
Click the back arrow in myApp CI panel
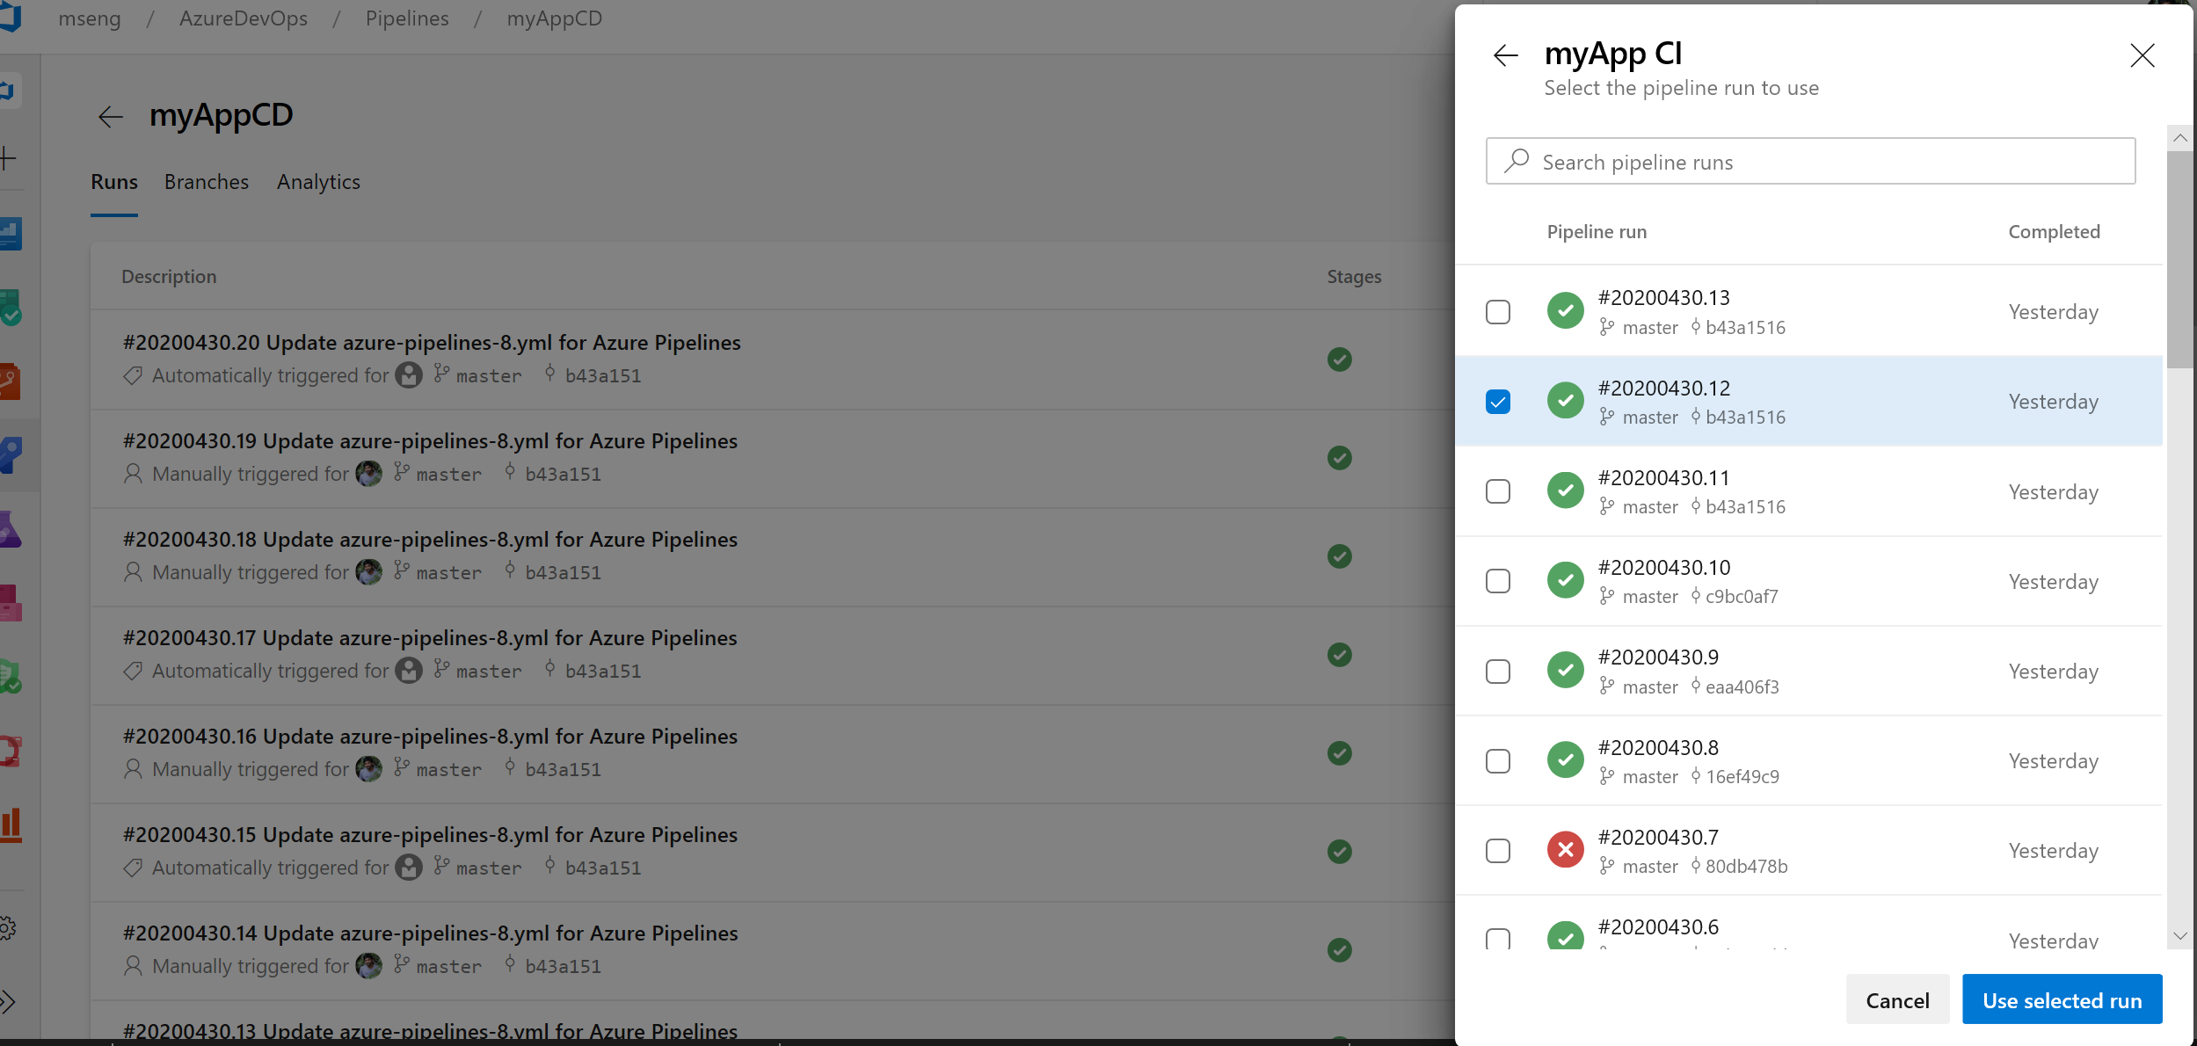tap(1503, 54)
